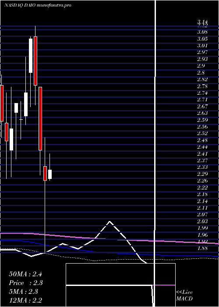The height and width of the screenshot is (307, 219).
Task: Click the 2.93 price axis label
Action: (202, 59)
